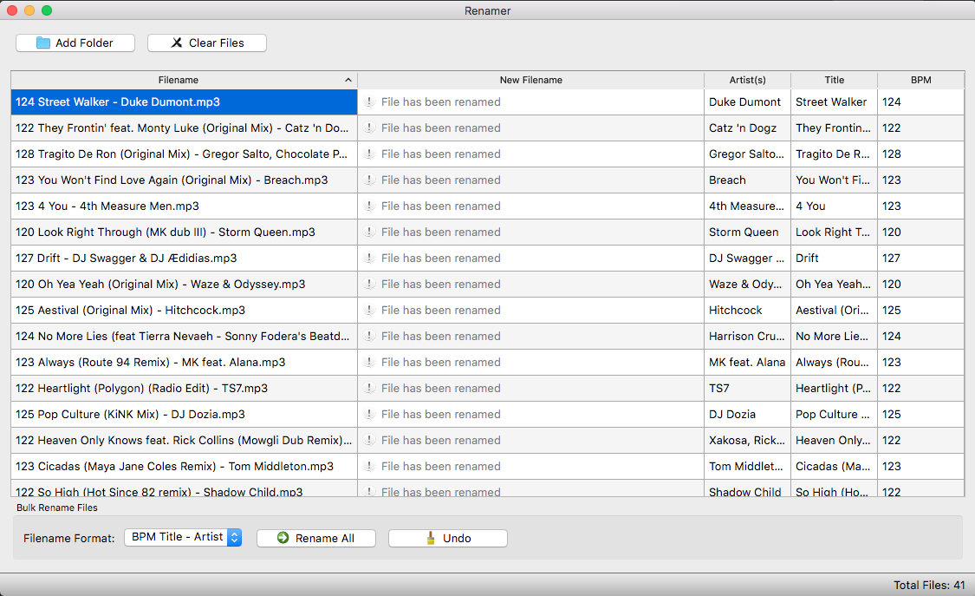This screenshot has height=596, width=975.
Task: Click the warning icon in the No More Lies row
Action: click(x=369, y=337)
